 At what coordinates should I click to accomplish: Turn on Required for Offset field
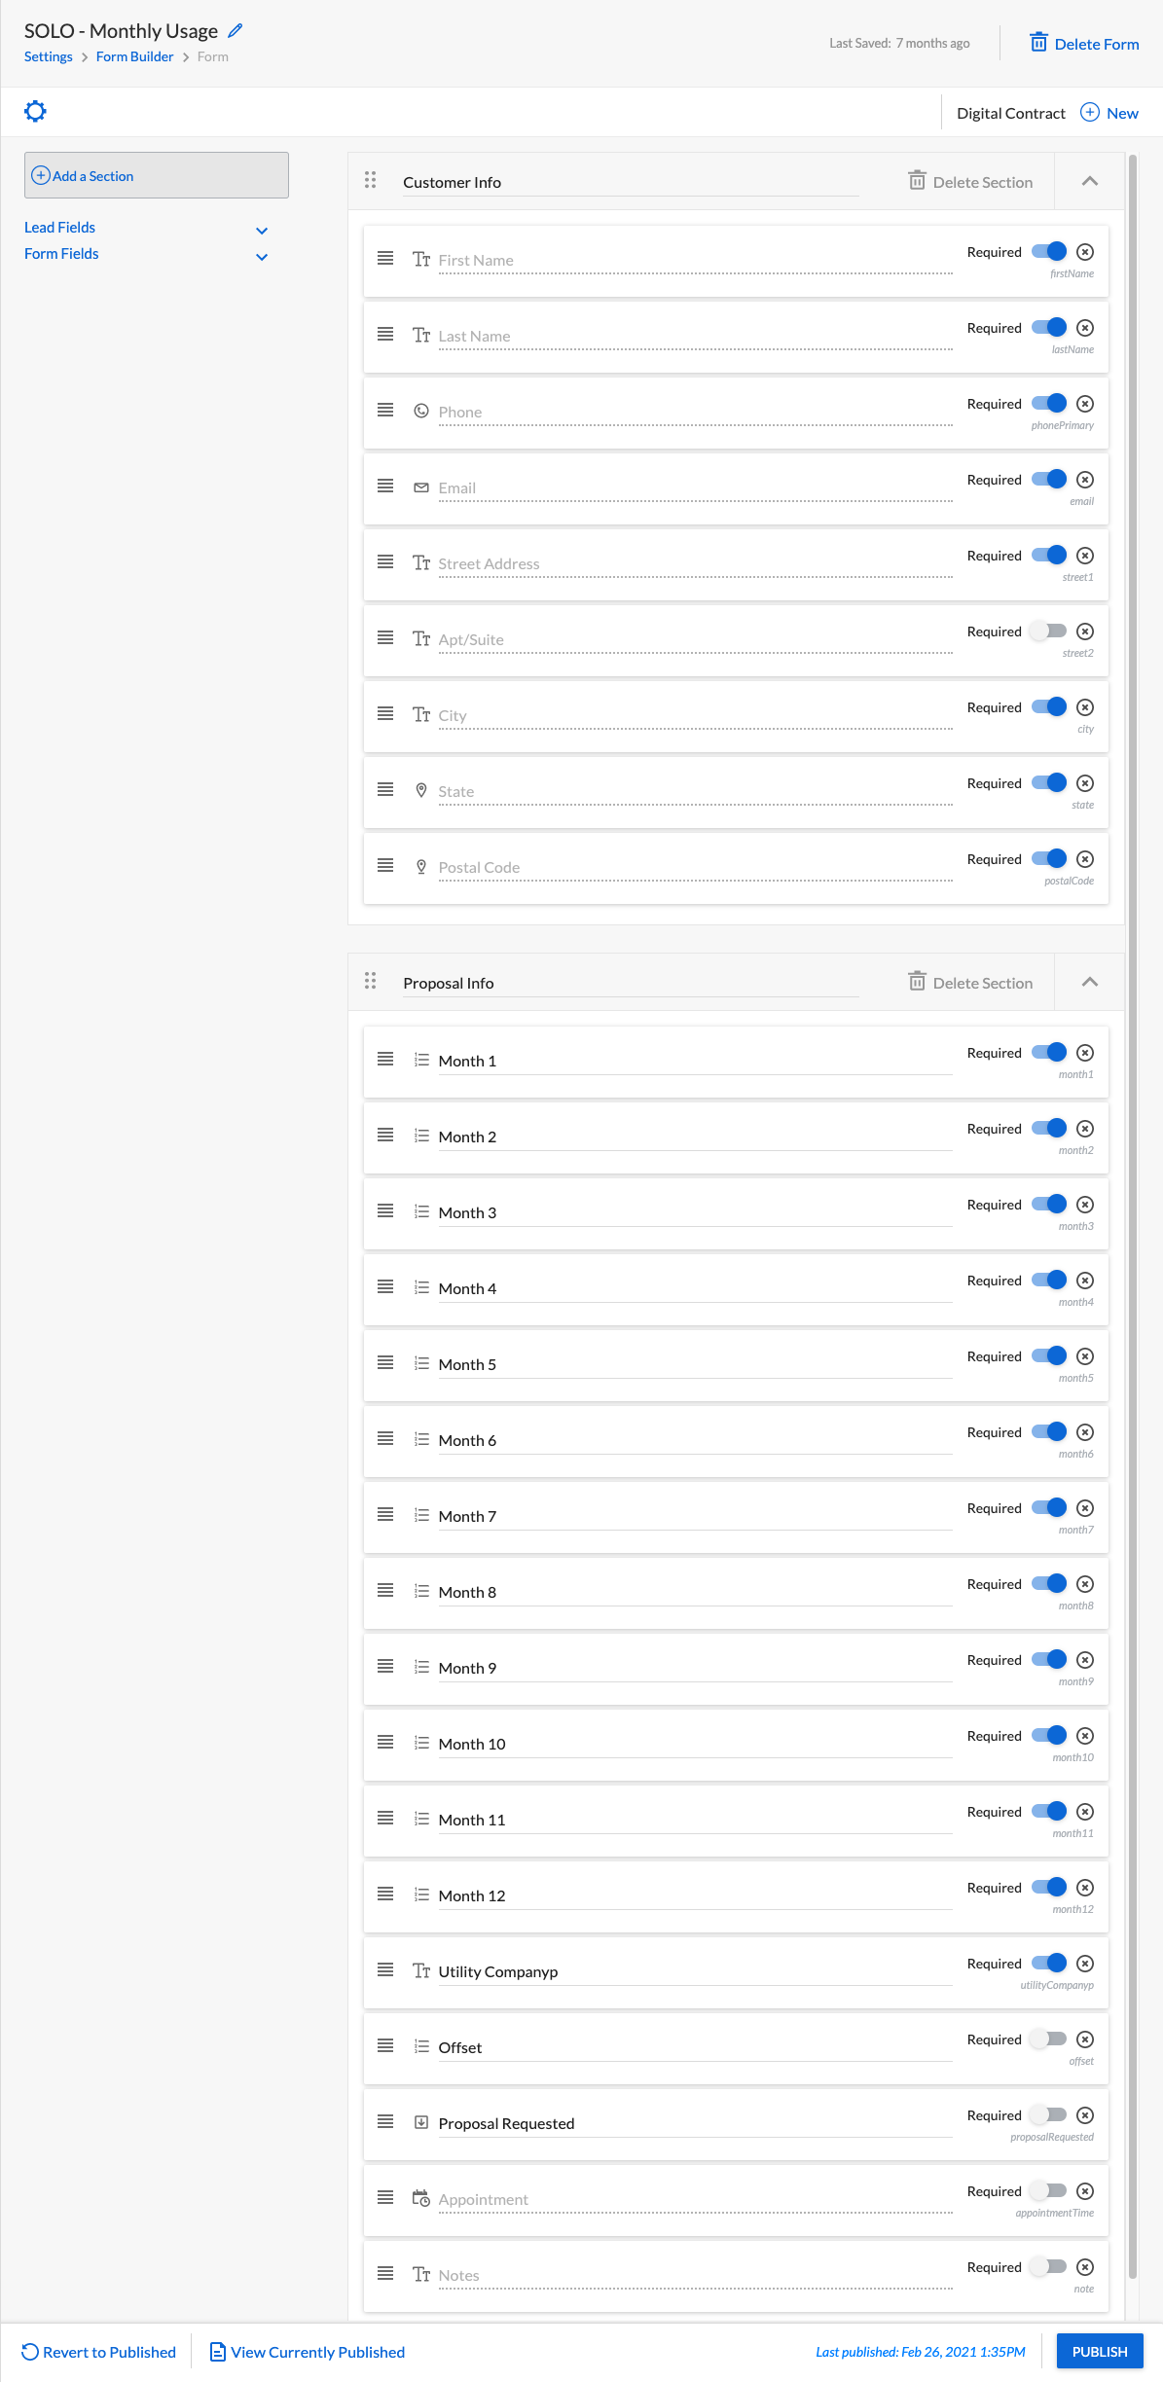coord(1049,2039)
